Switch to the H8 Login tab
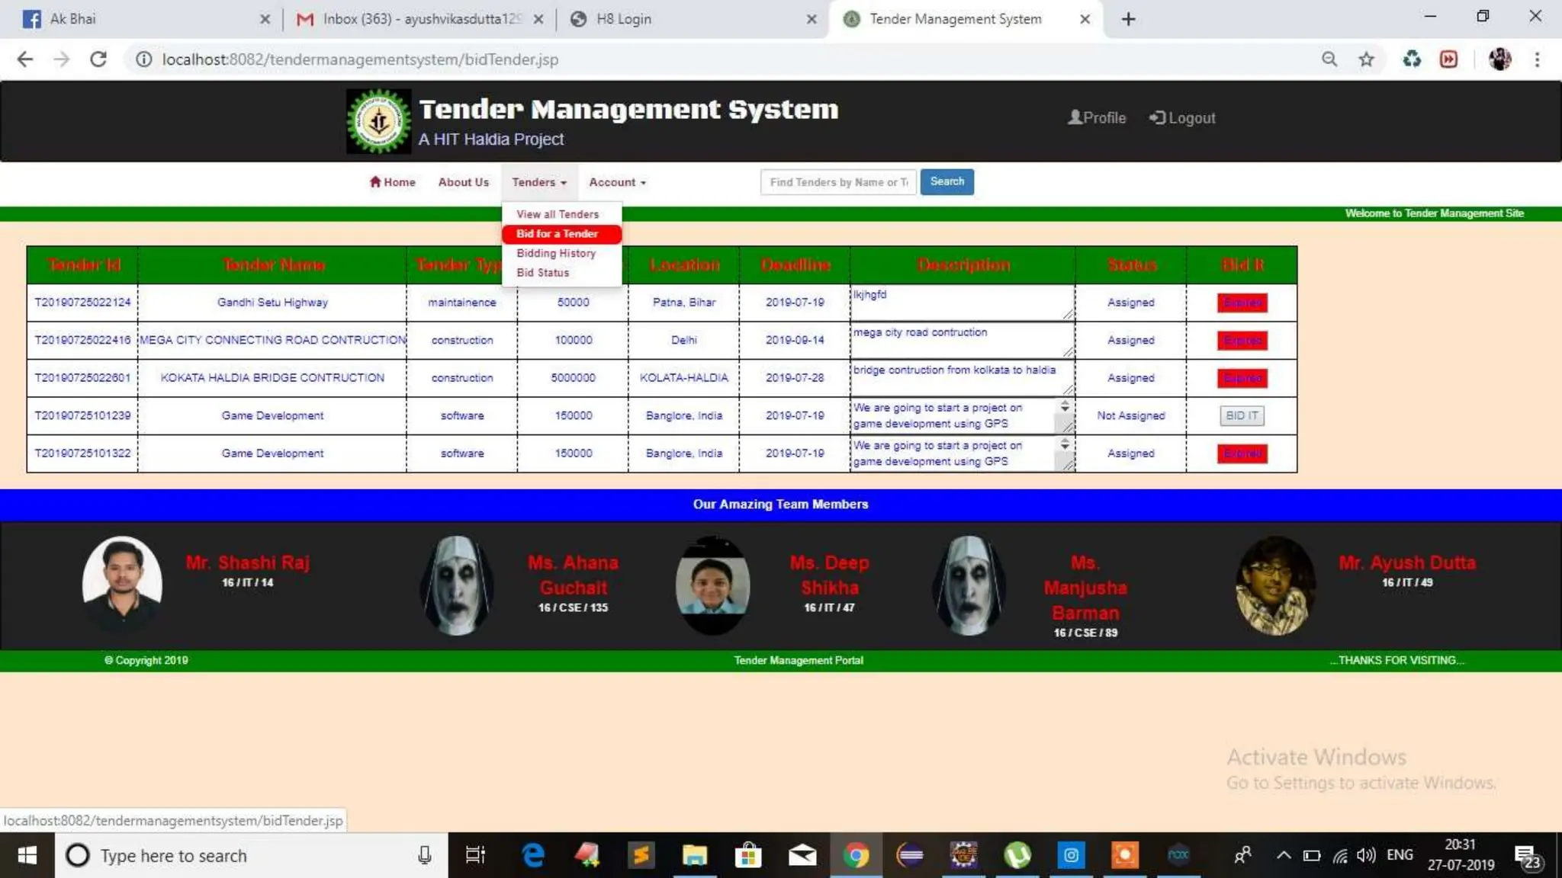Image resolution: width=1562 pixels, height=878 pixels. coord(623,19)
